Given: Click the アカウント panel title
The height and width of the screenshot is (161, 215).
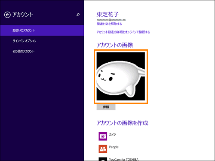Looking at the screenshot, I should point(23,15).
